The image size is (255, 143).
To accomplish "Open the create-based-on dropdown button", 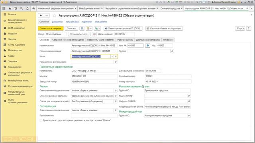I will 89,28.
